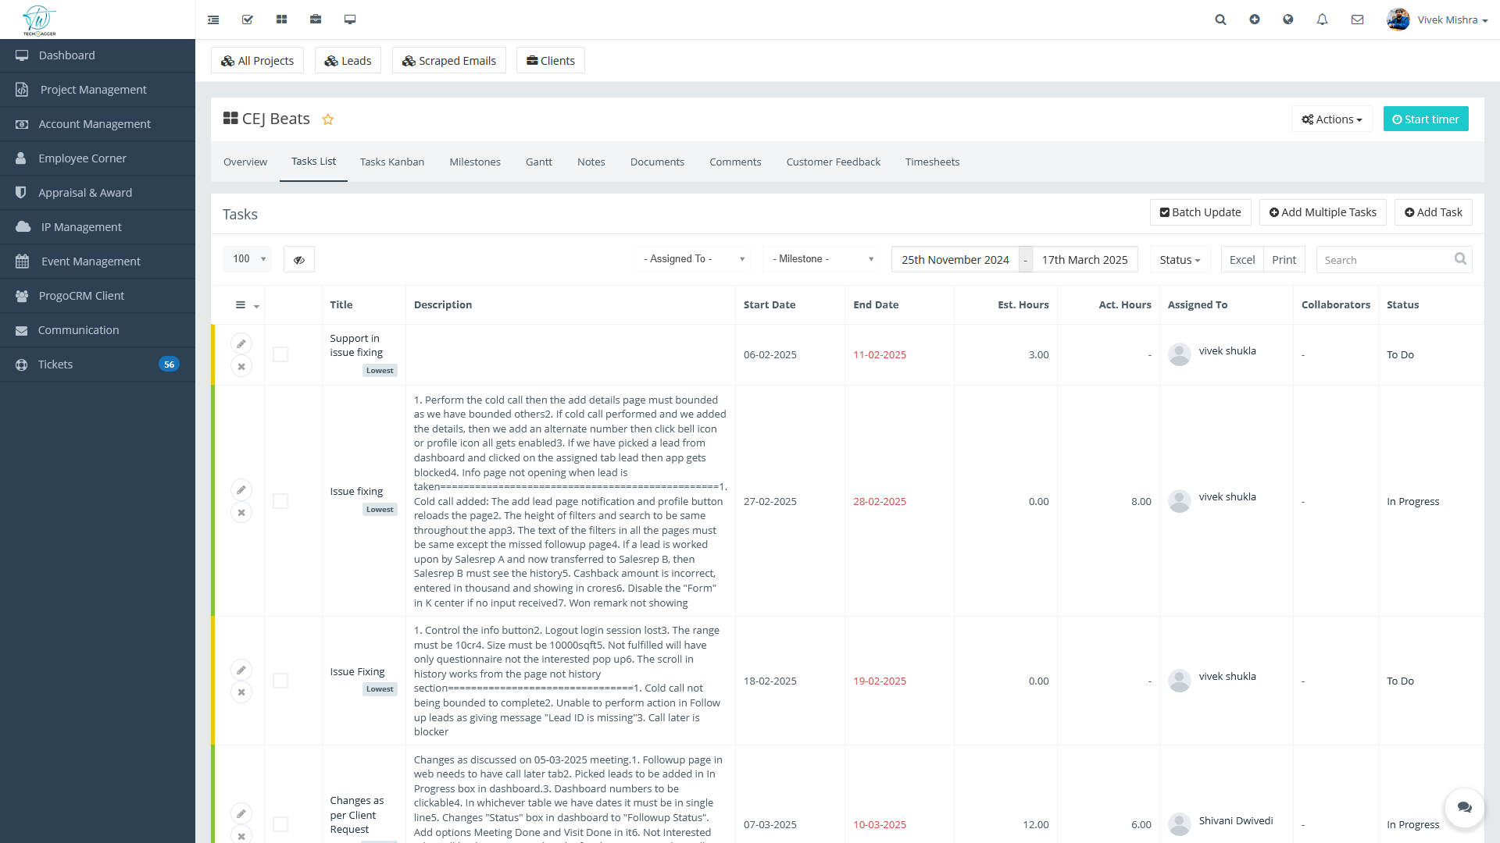Image resolution: width=1500 pixels, height=843 pixels.
Task: Switch to the Tasks Kanban tab
Action: point(392,162)
